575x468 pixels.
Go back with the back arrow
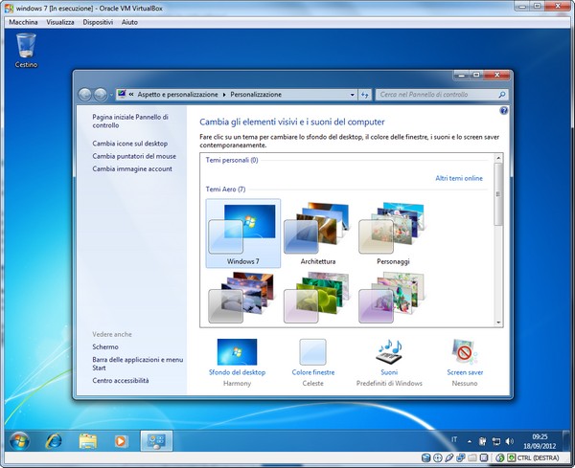tap(85, 95)
